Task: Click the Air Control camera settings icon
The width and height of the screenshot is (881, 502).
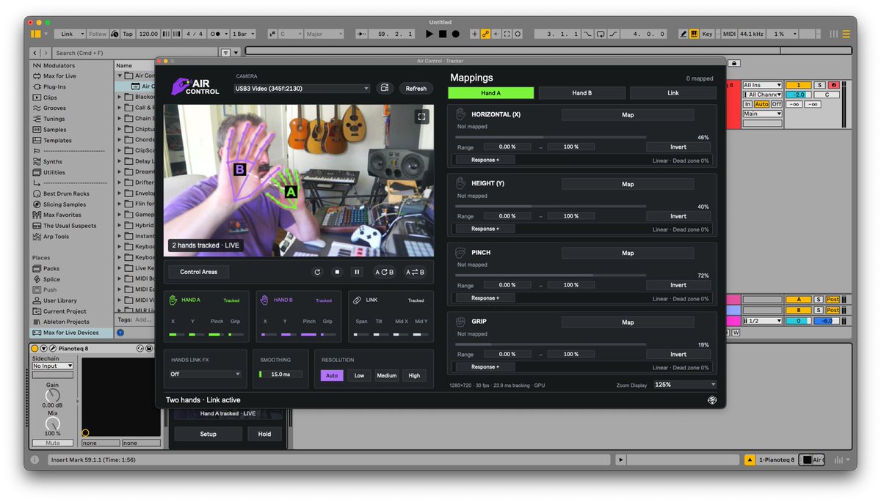Action: [x=385, y=89]
